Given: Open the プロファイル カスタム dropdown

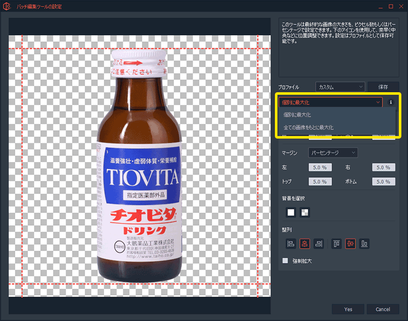Looking at the screenshot, I should click(340, 87).
